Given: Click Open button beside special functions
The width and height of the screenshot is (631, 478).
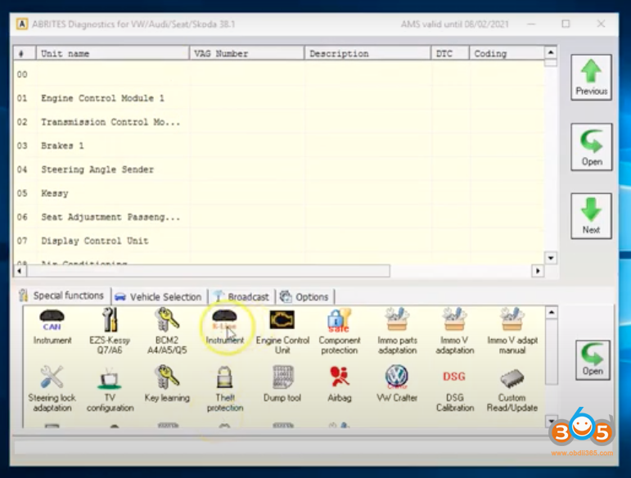Looking at the screenshot, I should tap(593, 359).
